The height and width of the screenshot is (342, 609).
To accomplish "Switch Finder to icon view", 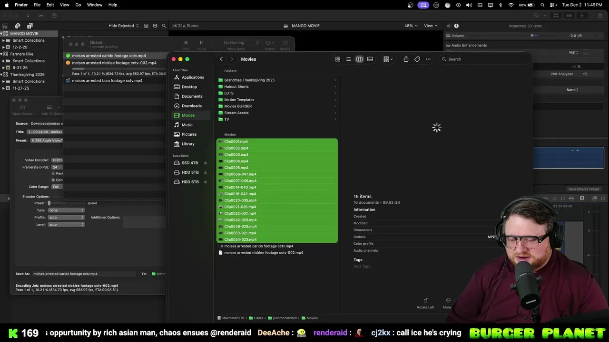I will 338,59.
